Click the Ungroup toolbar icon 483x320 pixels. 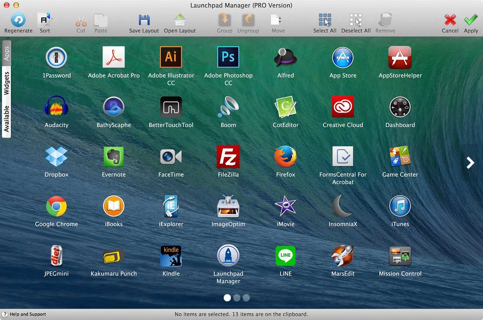[x=248, y=20]
